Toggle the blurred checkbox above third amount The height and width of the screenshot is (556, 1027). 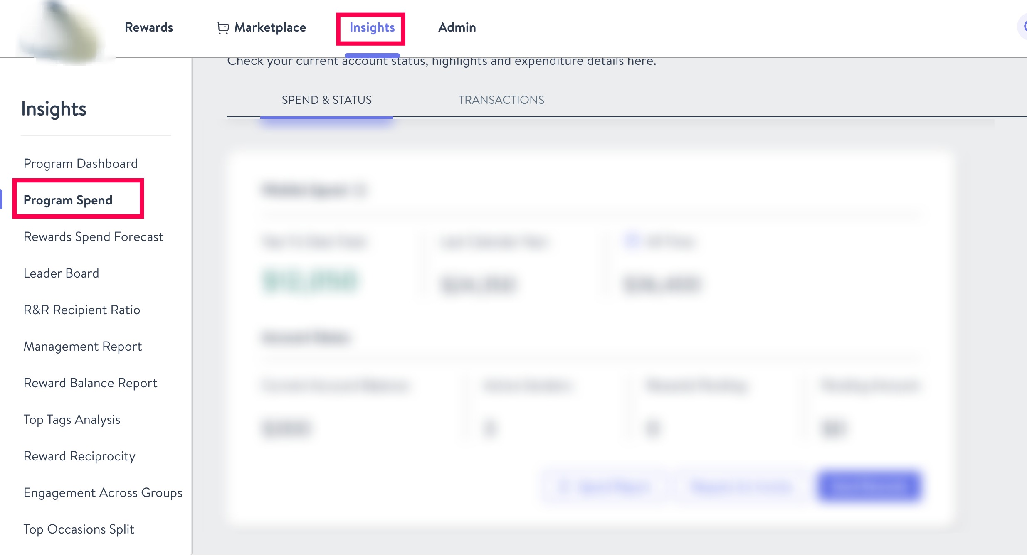point(632,240)
